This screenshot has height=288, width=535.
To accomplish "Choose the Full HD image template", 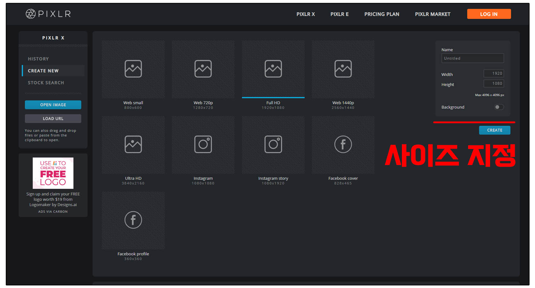I will (x=273, y=69).
